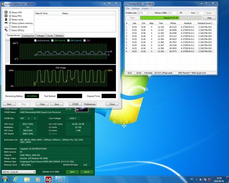Click the No battery indicator field
The image size is (229, 183).
coord(32,96)
